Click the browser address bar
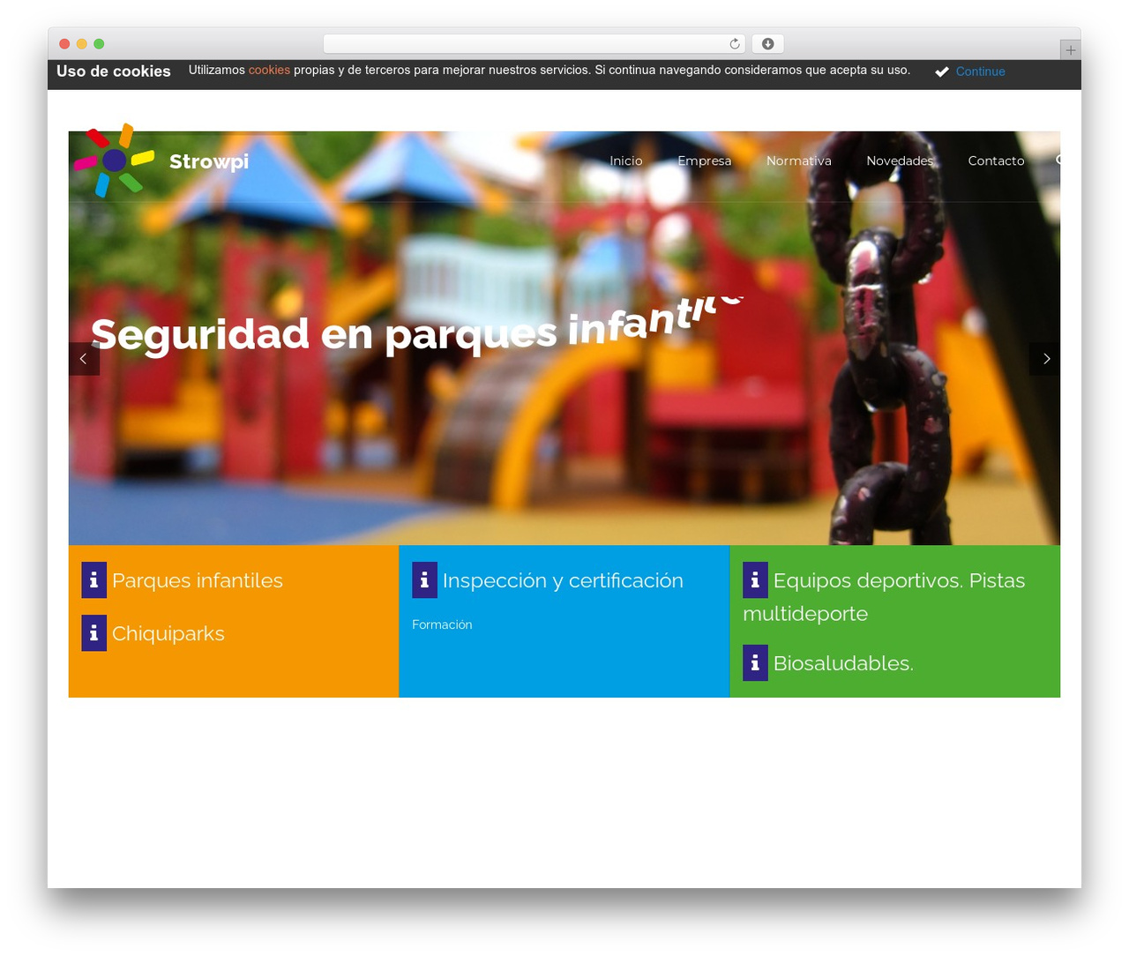The height and width of the screenshot is (956, 1129). tap(535, 44)
